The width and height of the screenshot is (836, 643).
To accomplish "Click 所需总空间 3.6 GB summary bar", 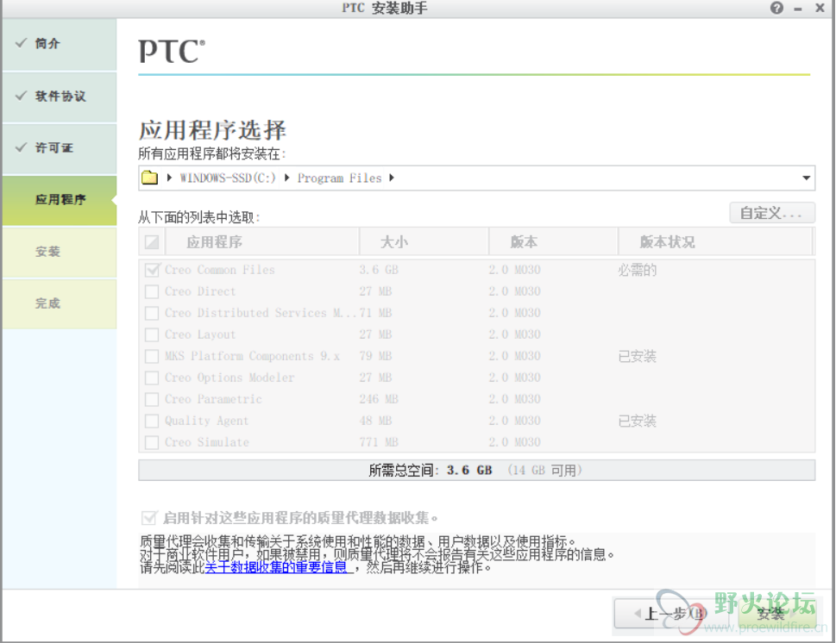I will (x=476, y=471).
